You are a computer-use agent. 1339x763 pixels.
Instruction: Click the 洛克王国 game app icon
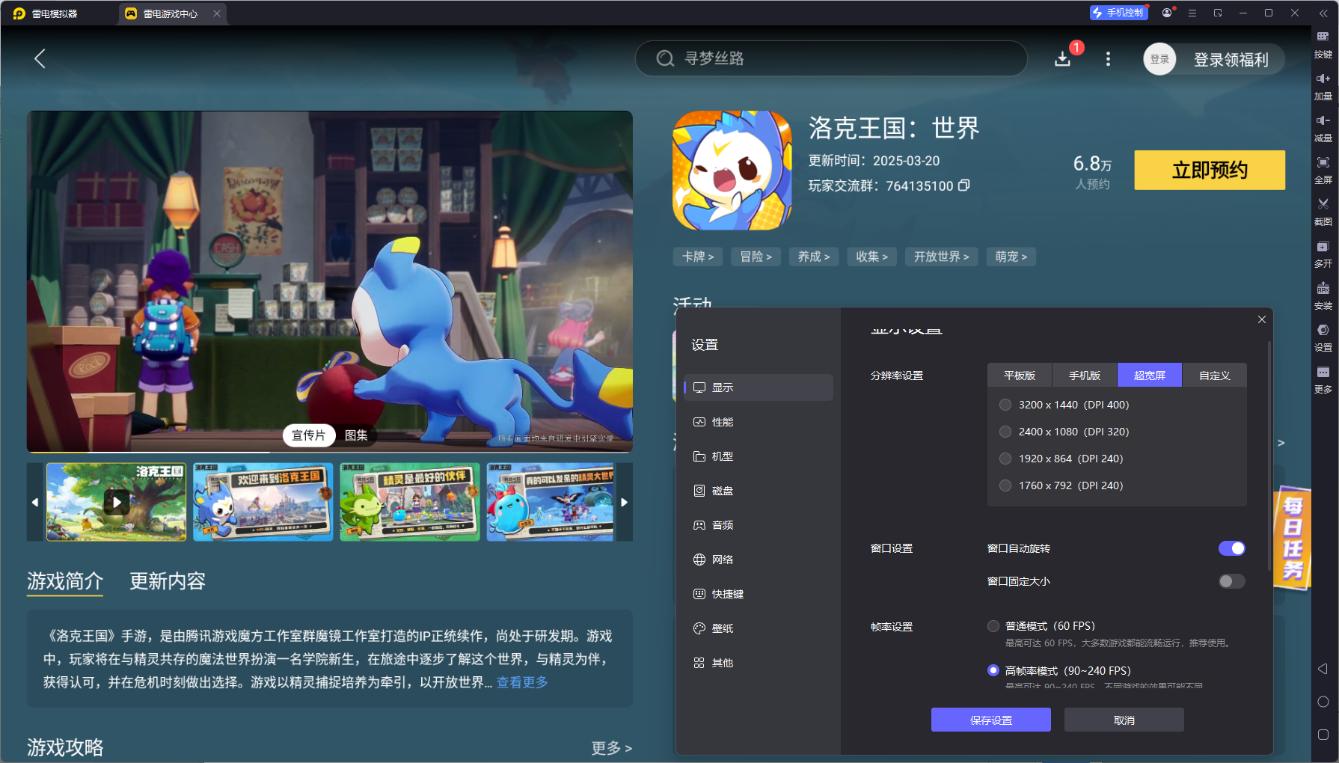(732, 170)
